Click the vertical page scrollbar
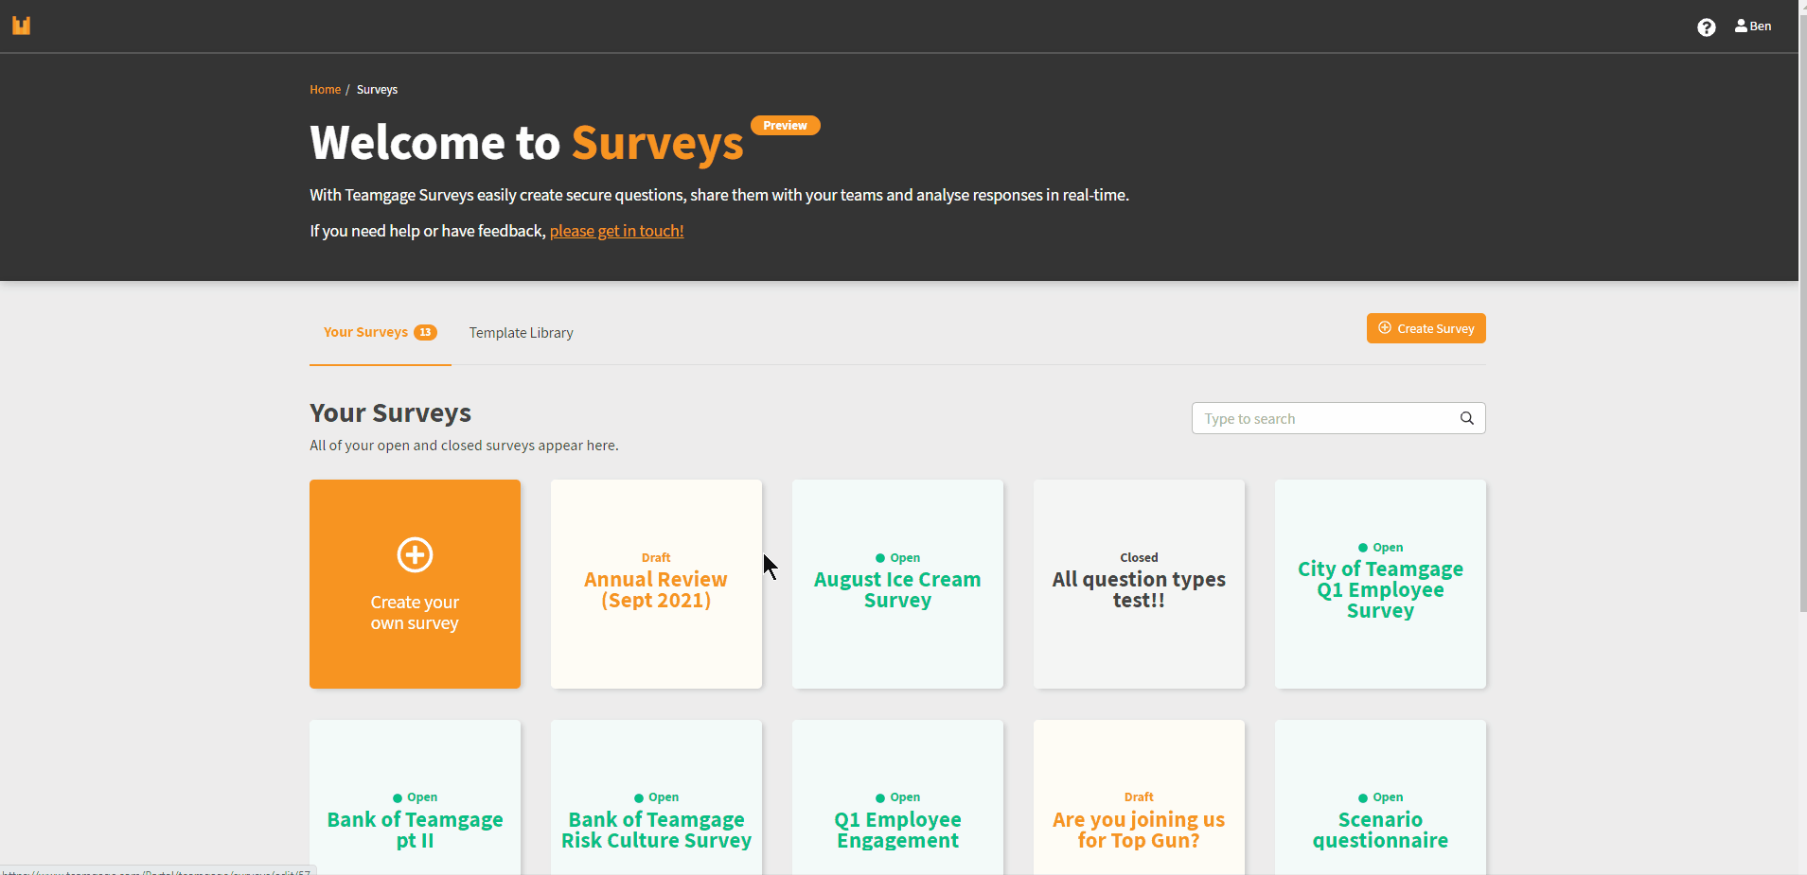The width and height of the screenshot is (1807, 875). point(1802,312)
